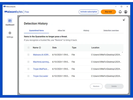Check the Trojan.MalPack row checkbox
The width and height of the screenshot is (133, 100).
coord(28,69)
